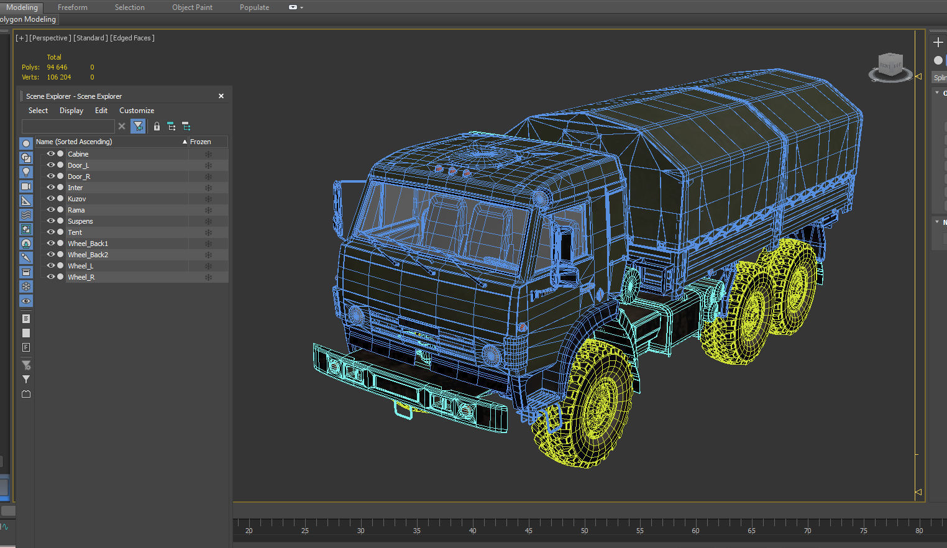This screenshot has width=947, height=548.
Task: Switch to the Freeform ribbon tab
Action: pyautogui.click(x=73, y=7)
